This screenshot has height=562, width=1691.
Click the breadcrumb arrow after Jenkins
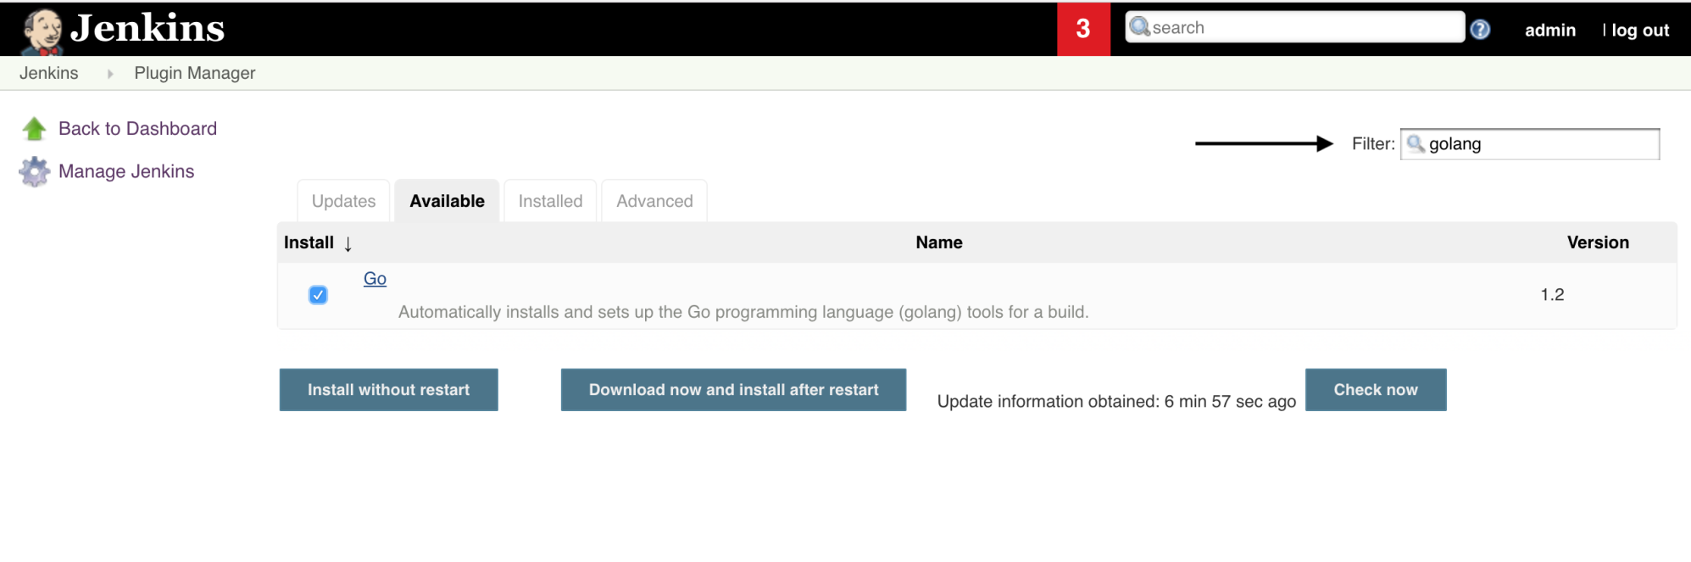coord(110,74)
